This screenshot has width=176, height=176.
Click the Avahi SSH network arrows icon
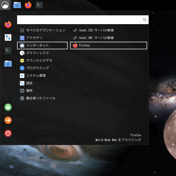click(75, 30)
